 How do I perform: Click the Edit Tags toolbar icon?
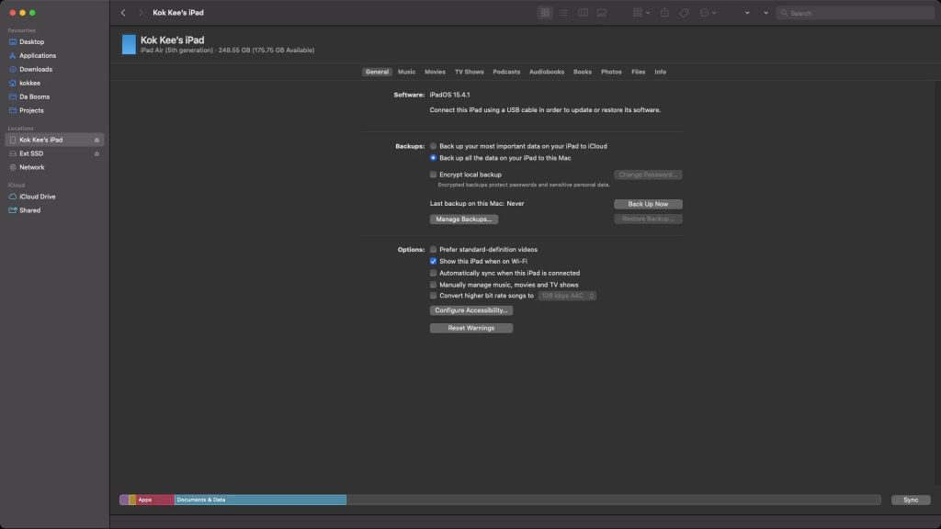(x=684, y=13)
